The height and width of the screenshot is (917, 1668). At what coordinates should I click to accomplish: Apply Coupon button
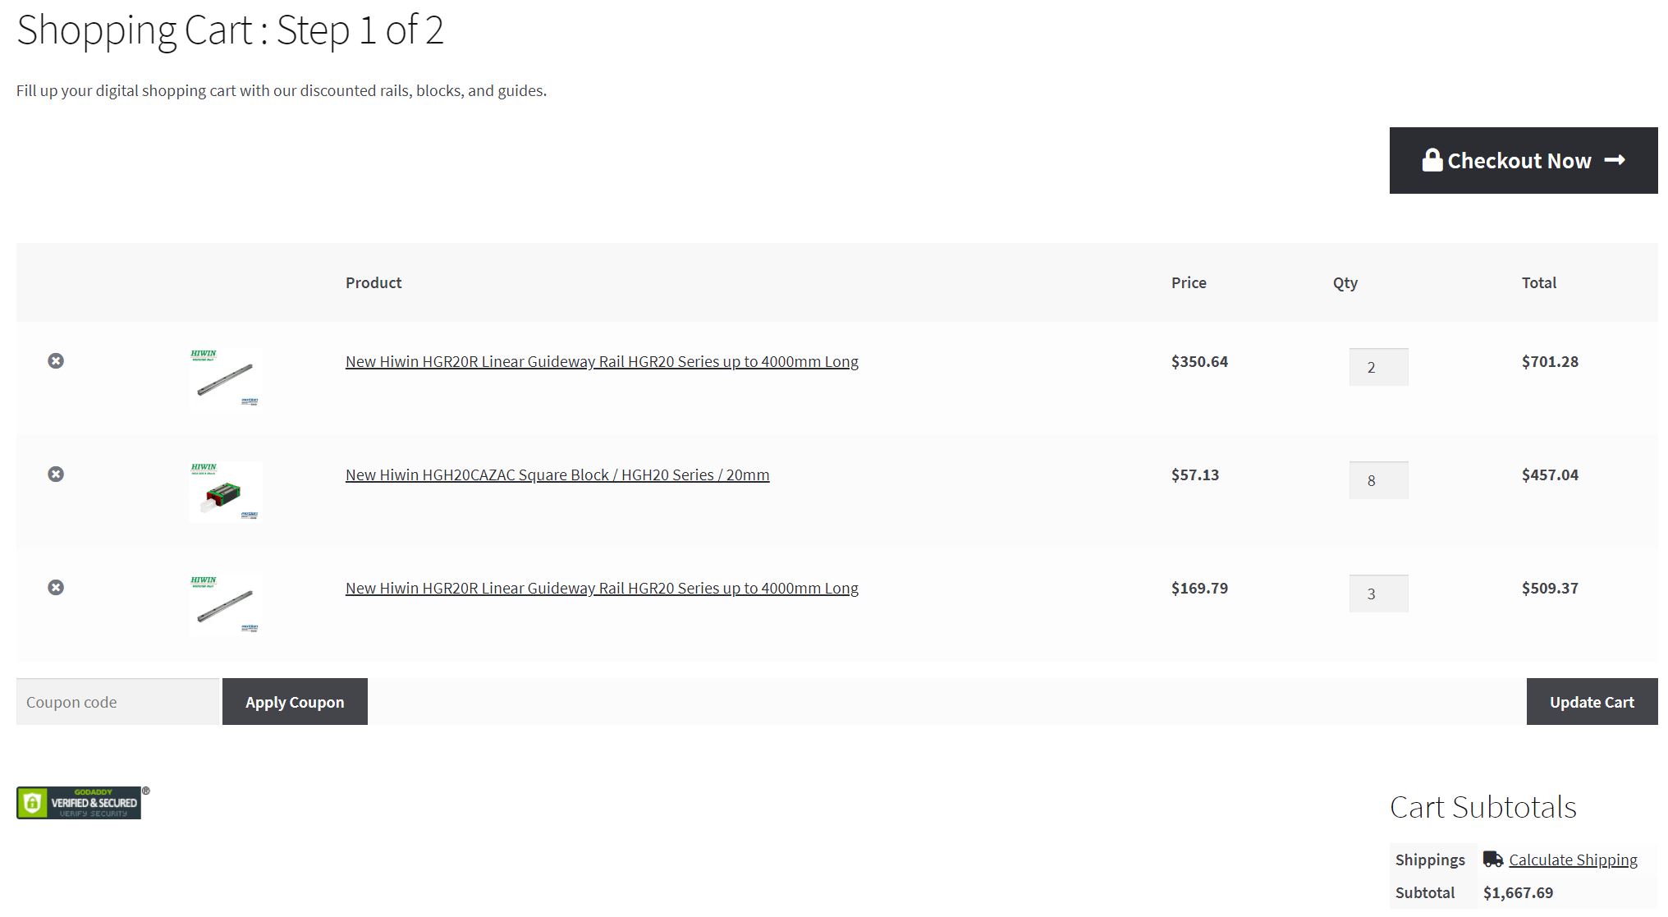pyautogui.click(x=295, y=702)
